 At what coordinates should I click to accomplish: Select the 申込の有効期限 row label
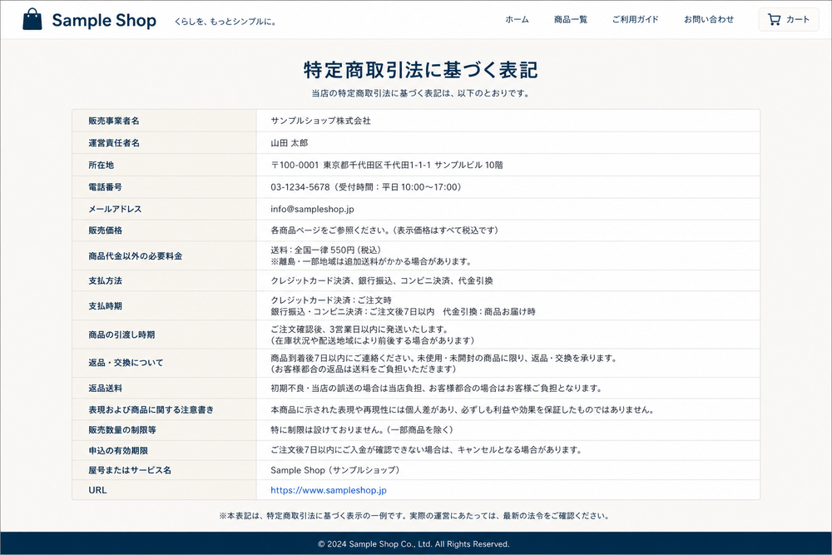(118, 450)
